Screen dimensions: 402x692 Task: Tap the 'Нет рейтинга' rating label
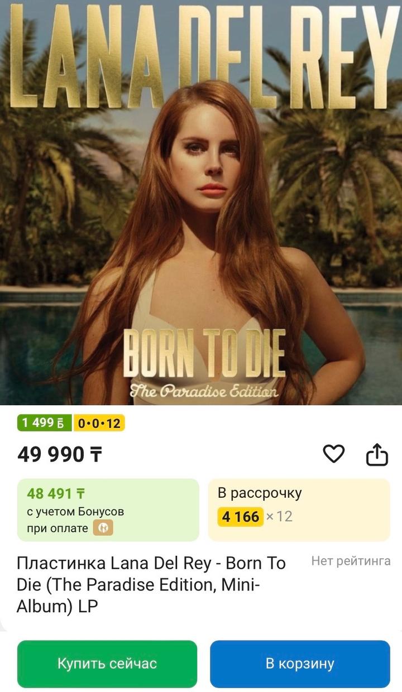[351, 561]
